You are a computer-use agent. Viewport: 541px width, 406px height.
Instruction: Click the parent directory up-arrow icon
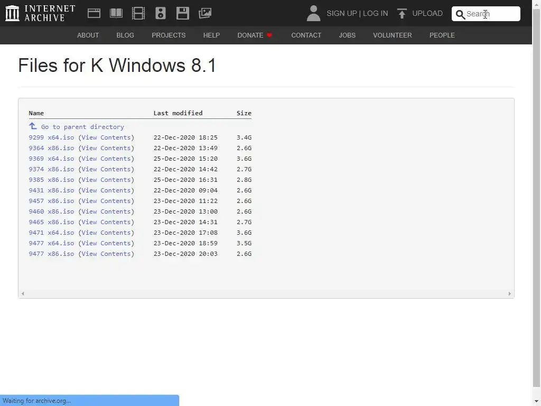[x=33, y=126]
